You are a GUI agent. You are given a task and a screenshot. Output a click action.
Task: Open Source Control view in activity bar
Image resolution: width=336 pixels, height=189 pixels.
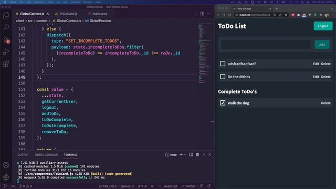pyautogui.click(x=6, y=40)
